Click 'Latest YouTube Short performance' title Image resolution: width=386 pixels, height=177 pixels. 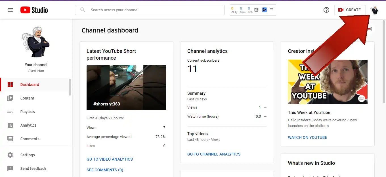tap(111, 55)
